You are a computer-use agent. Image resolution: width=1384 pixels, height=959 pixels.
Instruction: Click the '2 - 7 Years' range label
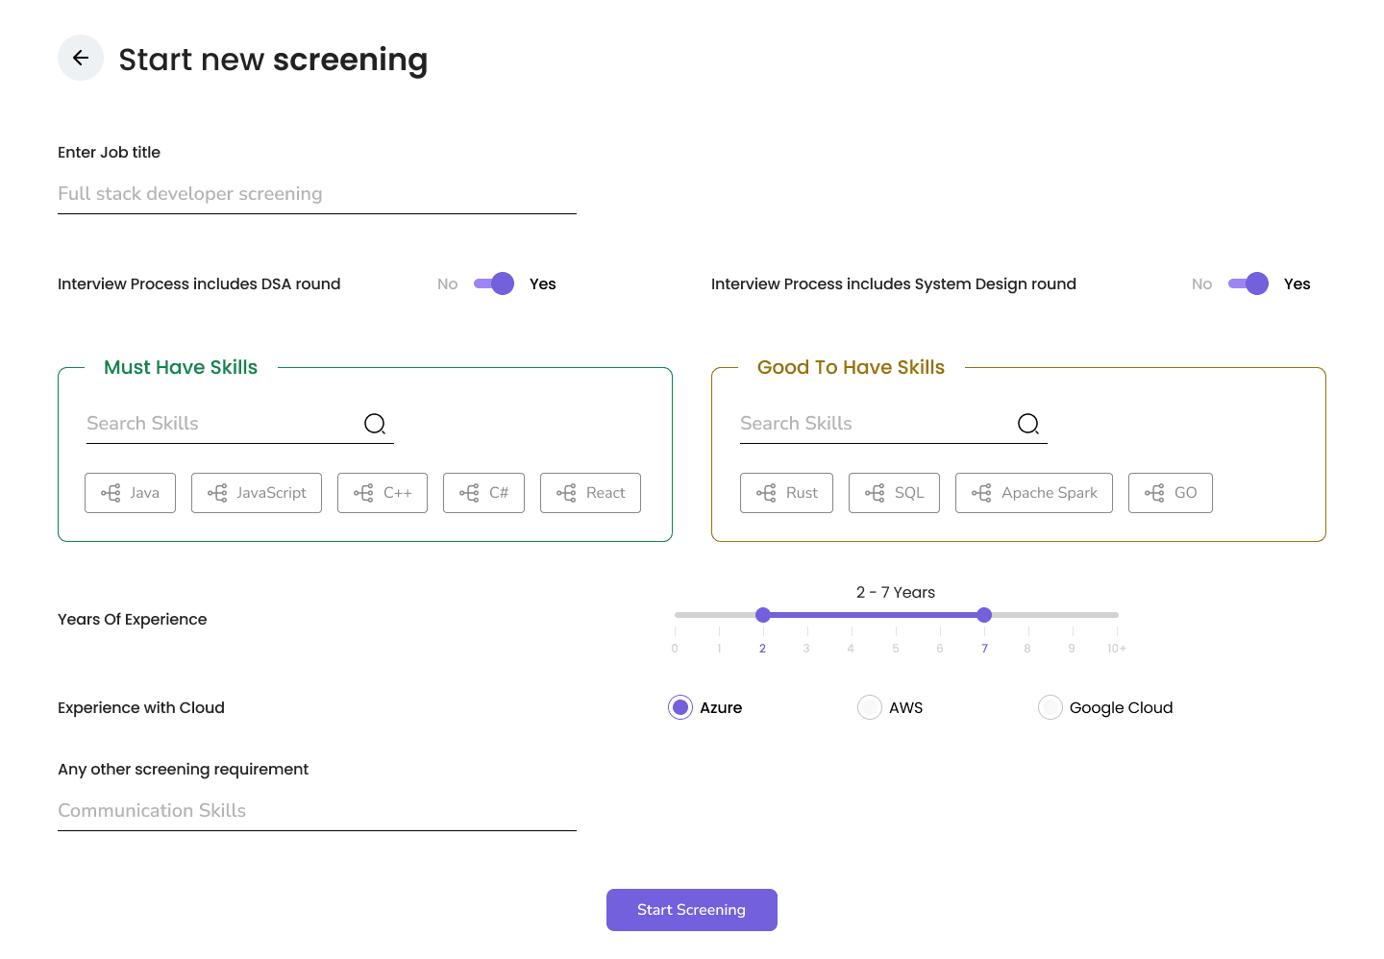pyautogui.click(x=896, y=593)
